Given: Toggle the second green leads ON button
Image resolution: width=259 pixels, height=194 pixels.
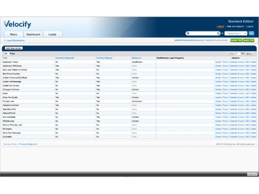Looking at the screenshot, I should tap(248, 40).
